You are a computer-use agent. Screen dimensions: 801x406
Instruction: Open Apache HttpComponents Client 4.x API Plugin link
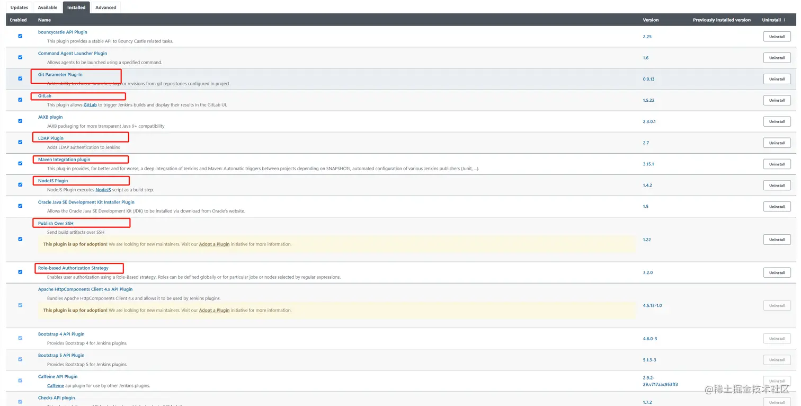tap(85, 289)
